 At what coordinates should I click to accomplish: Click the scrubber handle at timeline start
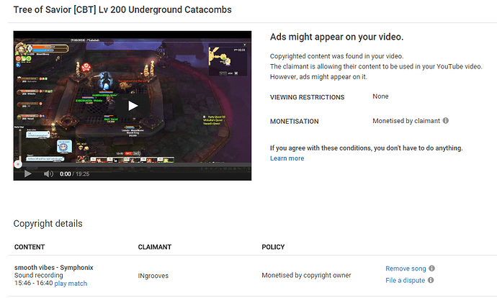pyautogui.click(x=17, y=164)
